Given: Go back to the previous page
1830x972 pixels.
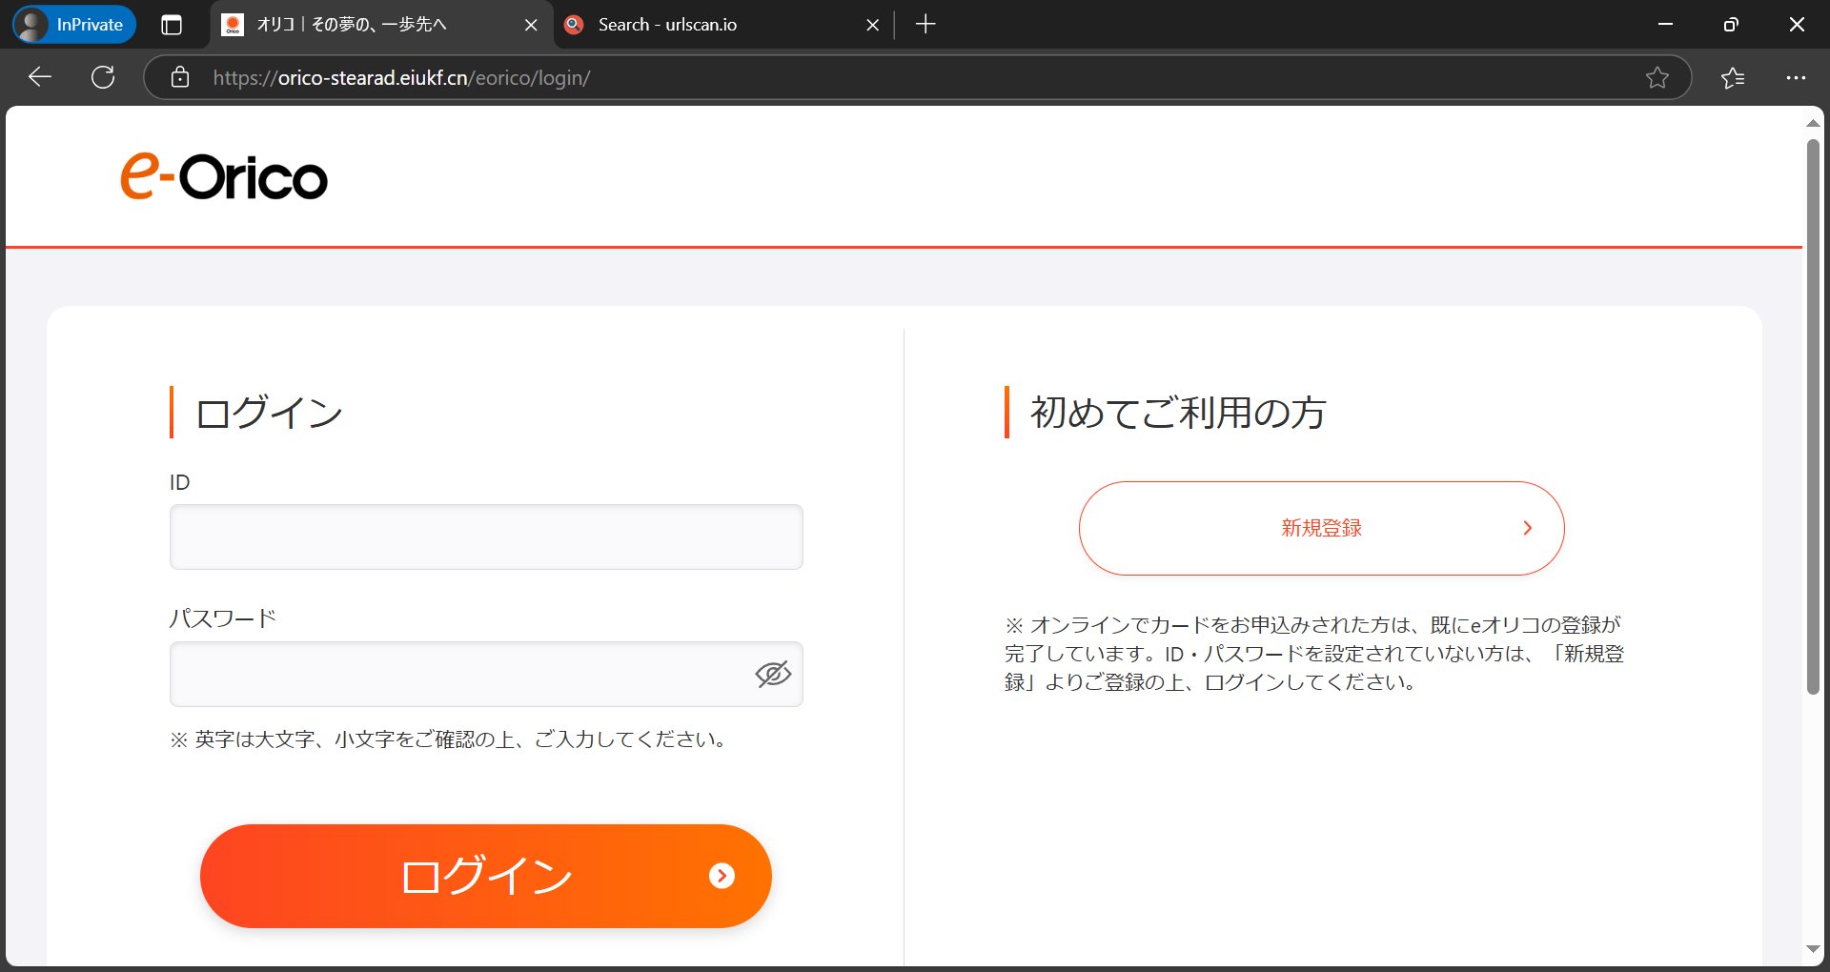Looking at the screenshot, I should click(39, 77).
